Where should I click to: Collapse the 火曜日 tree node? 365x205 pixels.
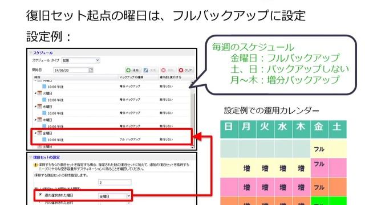[x=35, y=93]
